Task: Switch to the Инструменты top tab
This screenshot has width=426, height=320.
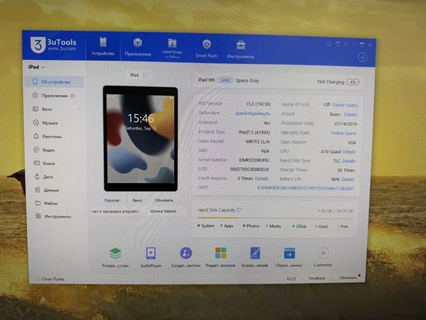Action: (x=240, y=49)
